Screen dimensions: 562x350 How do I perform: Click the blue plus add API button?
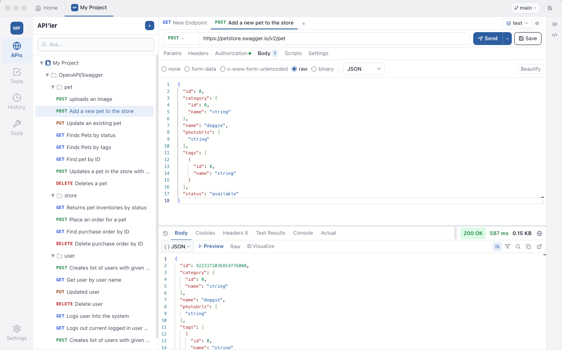149,26
